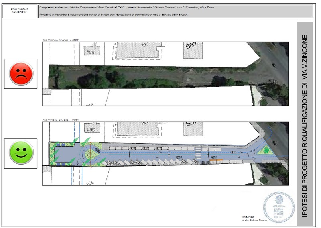Click the red sad face icon
The width and height of the screenshot is (321, 228).
[x=21, y=73]
